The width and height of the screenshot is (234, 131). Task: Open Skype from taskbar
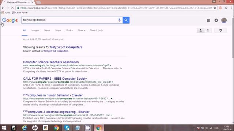[x=67, y=128]
